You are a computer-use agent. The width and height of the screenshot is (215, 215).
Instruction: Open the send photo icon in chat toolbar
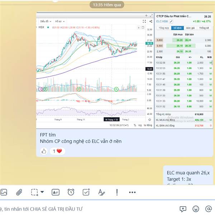pos(4,192)
